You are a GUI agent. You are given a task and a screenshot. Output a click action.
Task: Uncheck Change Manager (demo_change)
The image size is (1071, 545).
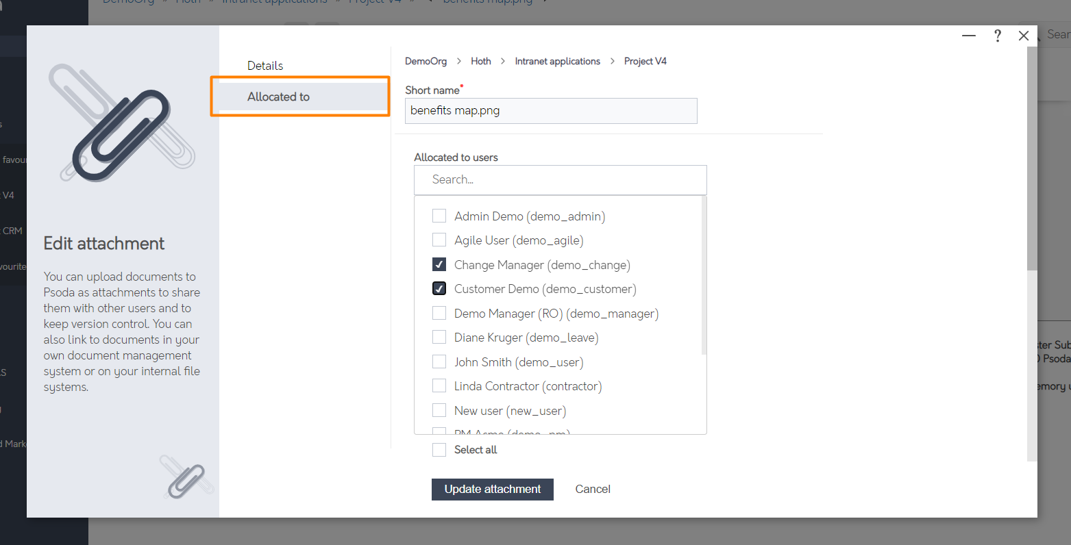click(439, 264)
